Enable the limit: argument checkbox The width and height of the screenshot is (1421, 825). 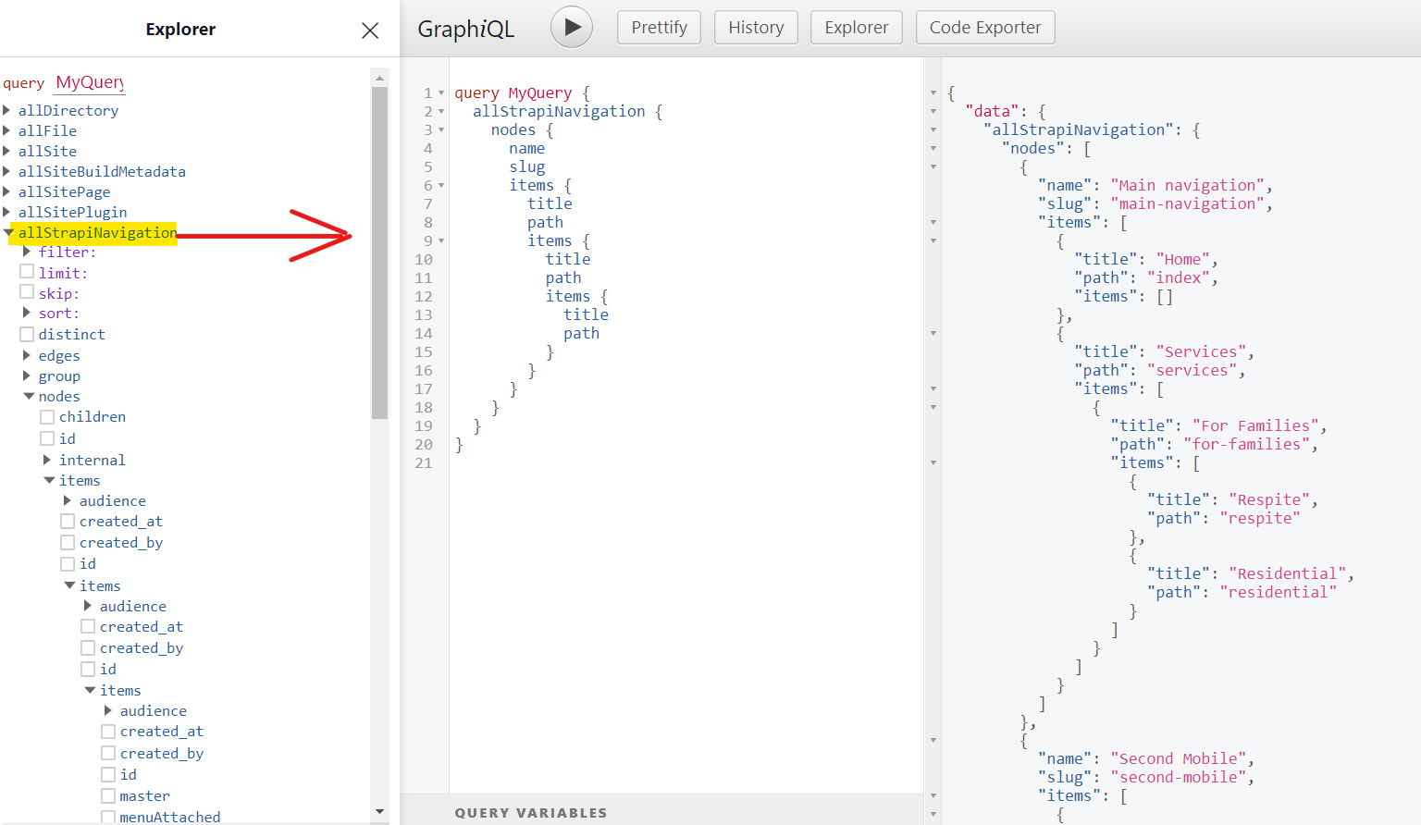pyautogui.click(x=27, y=272)
